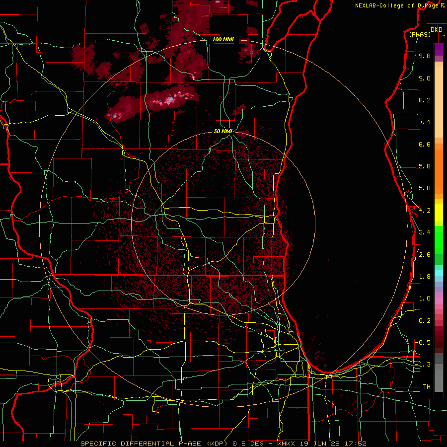
Task: Select the 9.0 scale value
Action: (x=425, y=78)
